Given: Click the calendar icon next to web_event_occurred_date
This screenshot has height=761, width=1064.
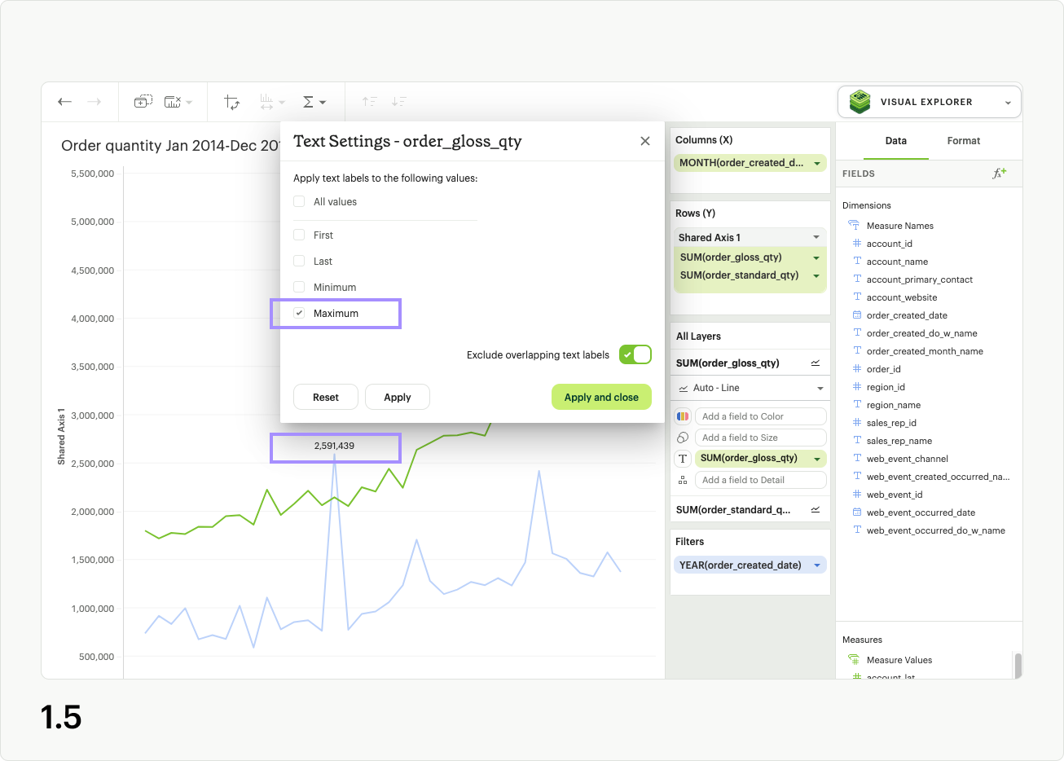Looking at the screenshot, I should (857, 512).
